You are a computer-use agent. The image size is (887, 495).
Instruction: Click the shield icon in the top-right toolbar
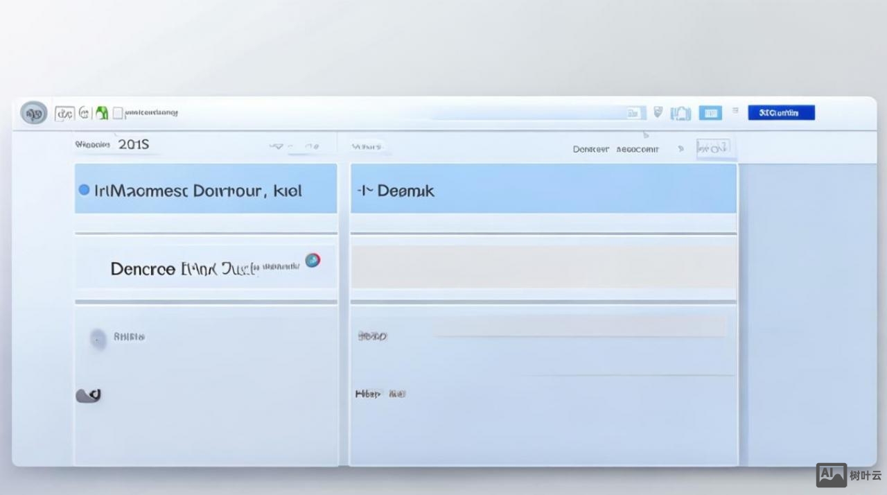pyautogui.click(x=658, y=112)
